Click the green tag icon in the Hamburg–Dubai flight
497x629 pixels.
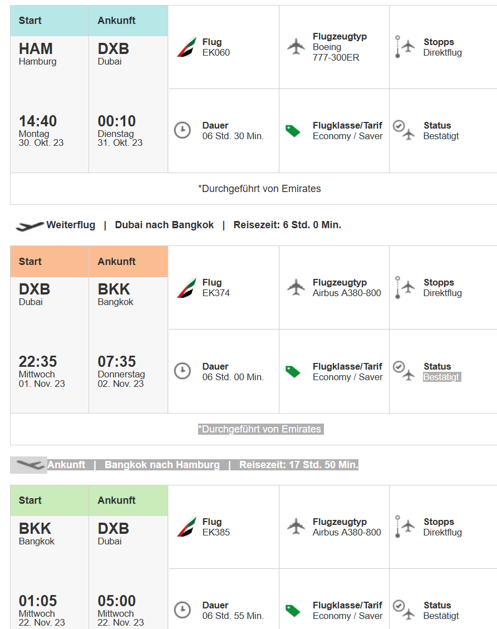coord(293,131)
